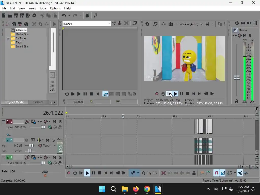
Task: Open automation mode Touch dropdown on track 2
Action: tap(55, 145)
